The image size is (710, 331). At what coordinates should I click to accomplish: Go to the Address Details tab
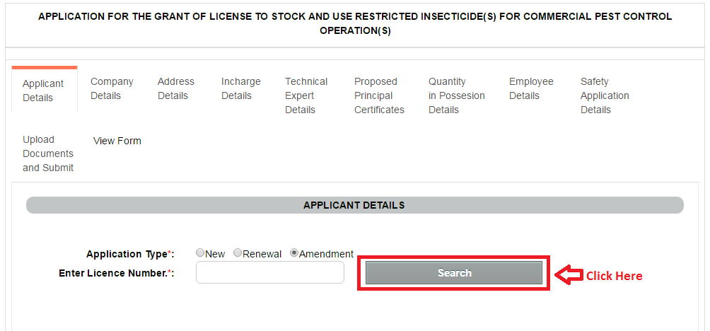click(175, 88)
